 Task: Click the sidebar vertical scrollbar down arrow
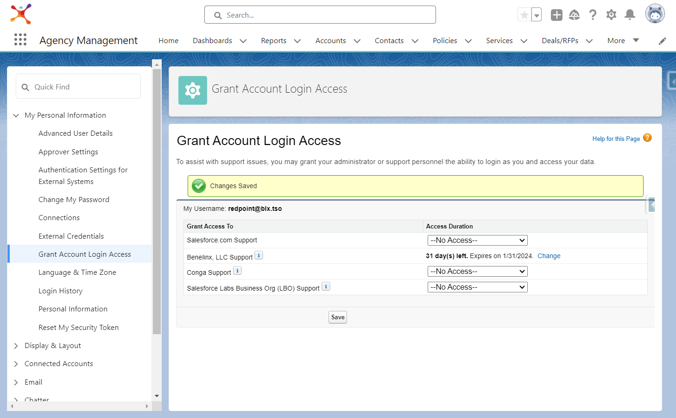click(x=157, y=396)
